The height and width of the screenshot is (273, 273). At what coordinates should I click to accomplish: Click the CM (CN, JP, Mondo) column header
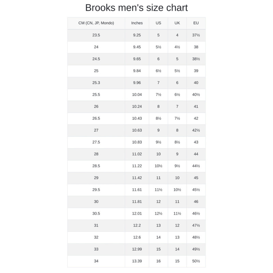click(96, 23)
